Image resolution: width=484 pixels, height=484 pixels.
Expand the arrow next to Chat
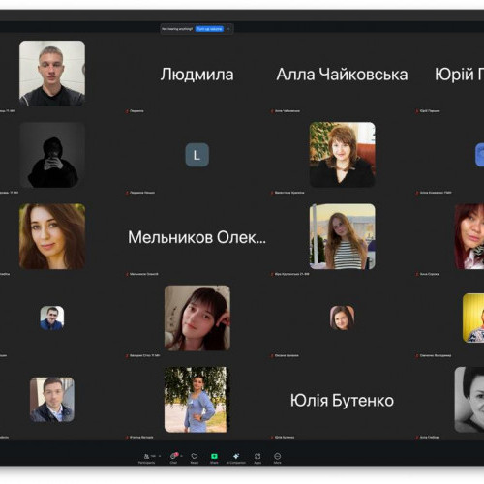pos(182,456)
